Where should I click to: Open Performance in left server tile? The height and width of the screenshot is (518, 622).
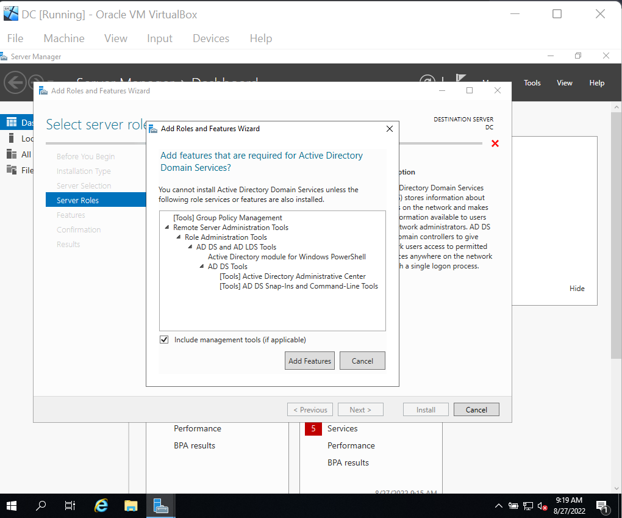point(197,429)
